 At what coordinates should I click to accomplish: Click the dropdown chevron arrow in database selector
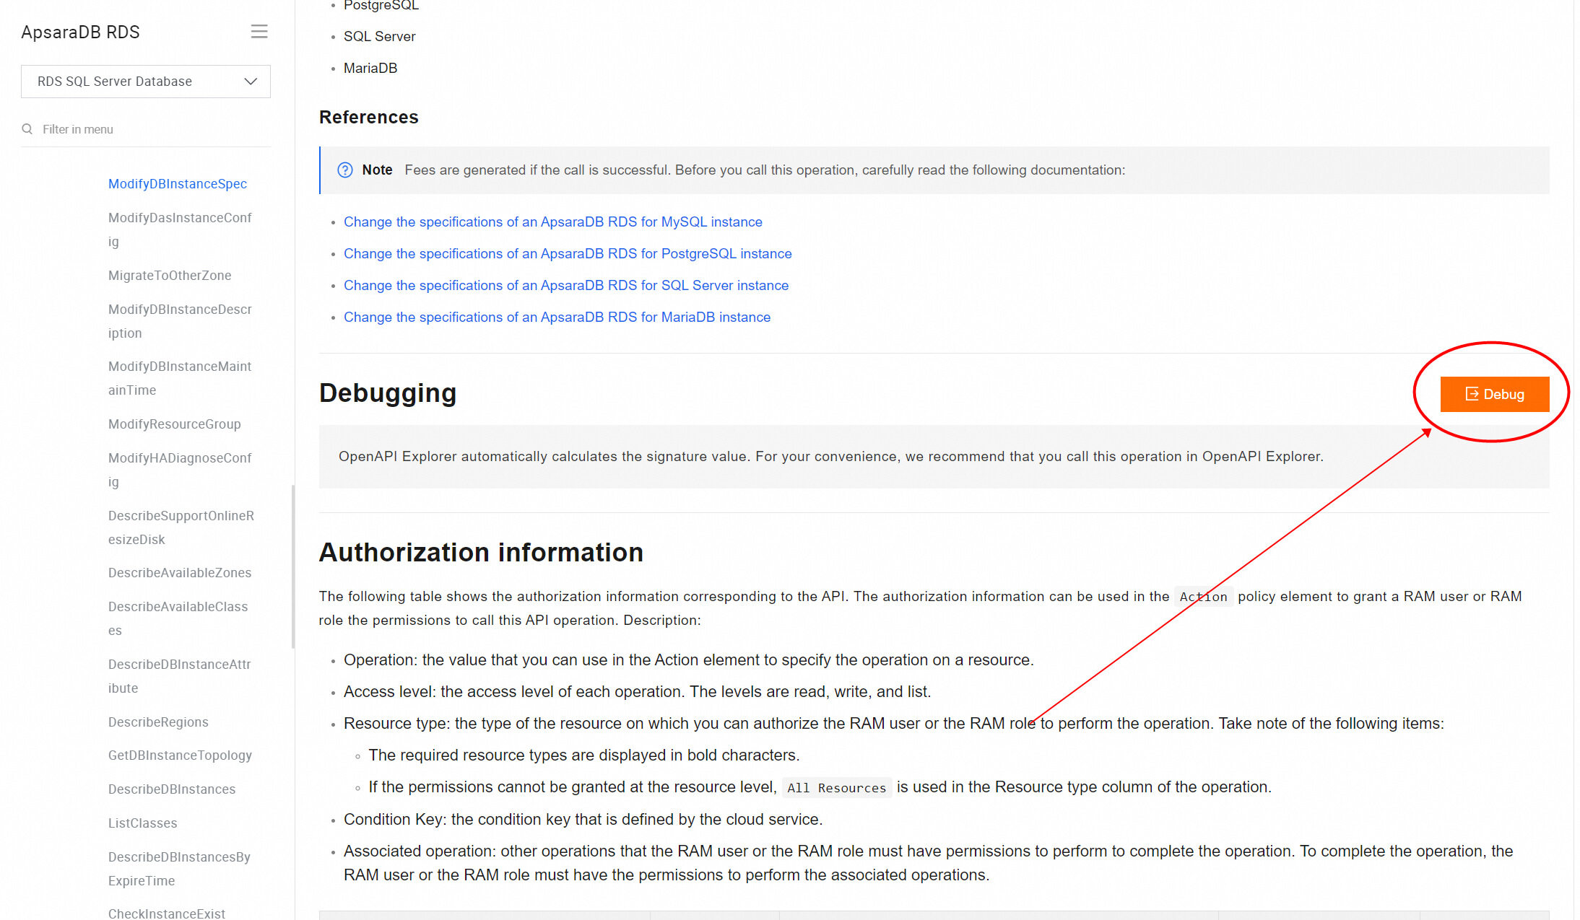pyautogui.click(x=251, y=82)
